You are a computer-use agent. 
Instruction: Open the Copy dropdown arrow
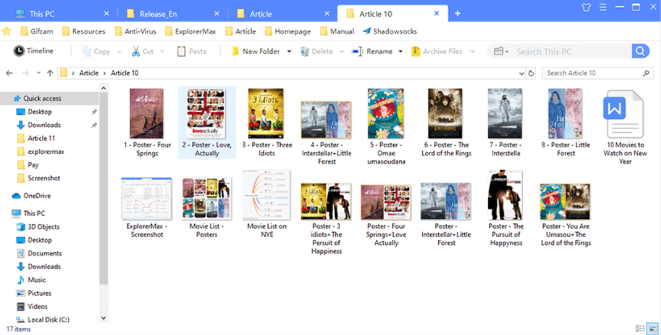(119, 52)
